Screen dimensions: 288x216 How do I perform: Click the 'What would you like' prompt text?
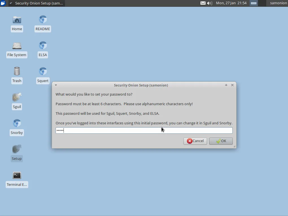[94, 94]
